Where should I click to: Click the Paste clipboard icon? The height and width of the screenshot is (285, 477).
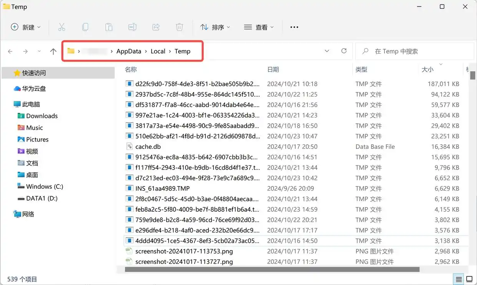coord(109,27)
